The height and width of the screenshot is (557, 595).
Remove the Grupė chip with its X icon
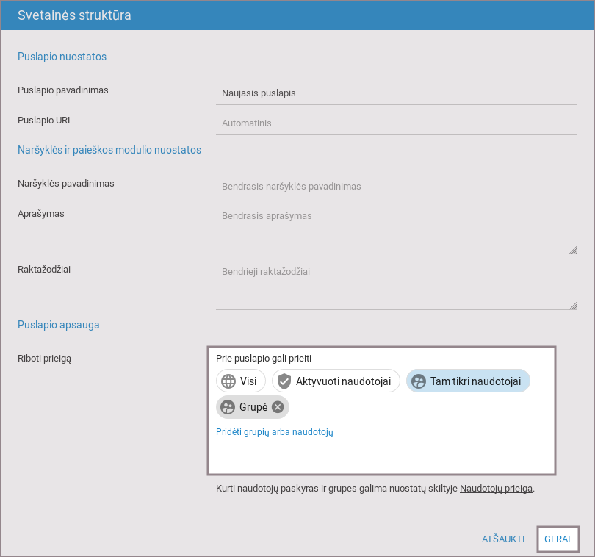(278, 407)
